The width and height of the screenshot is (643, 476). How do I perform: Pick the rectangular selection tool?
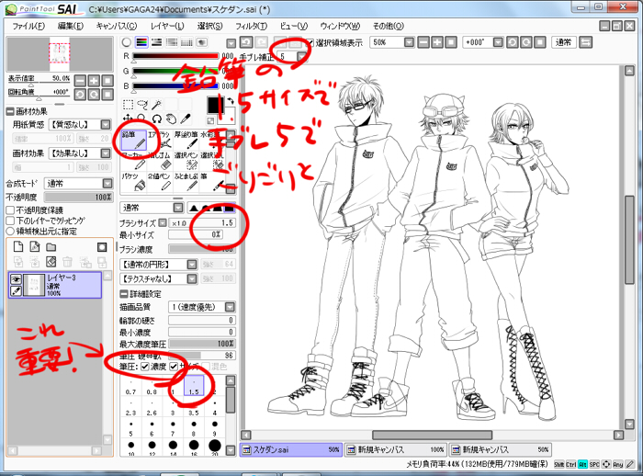129,105
